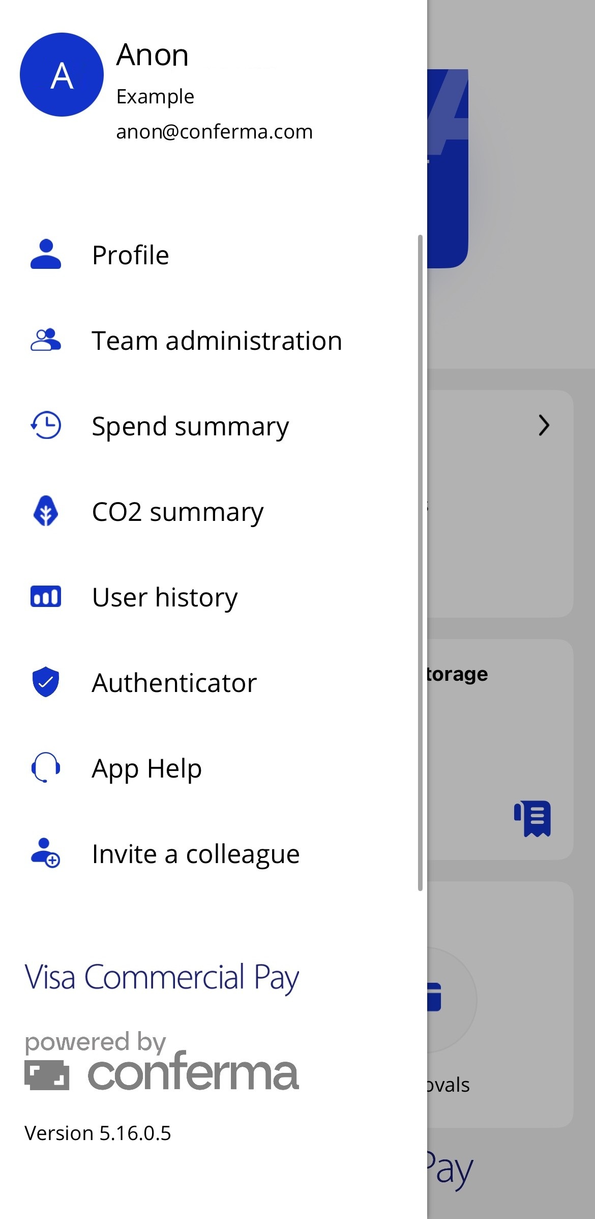
Task: Click the CO2 summary leaf icon
Action: 46,511
